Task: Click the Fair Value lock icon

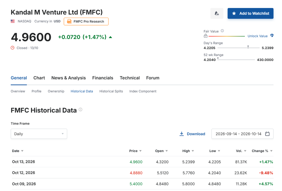Action: pyautogui.click(x=205, y=36)
